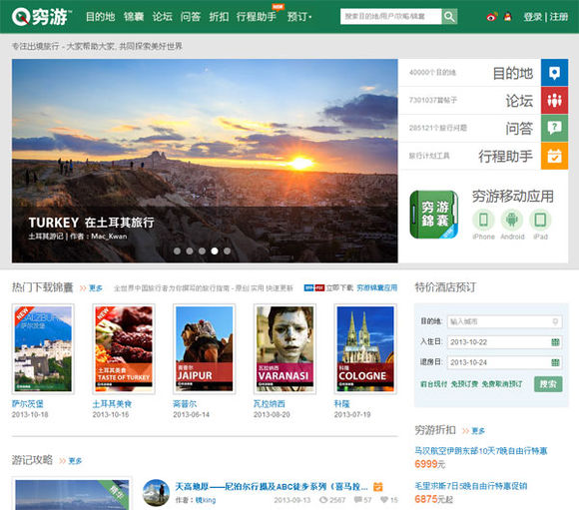Viewport: 579px width, 510px height.
Task: Click the author avatar of the Nepal travelogue
Action: click(156, 493)
